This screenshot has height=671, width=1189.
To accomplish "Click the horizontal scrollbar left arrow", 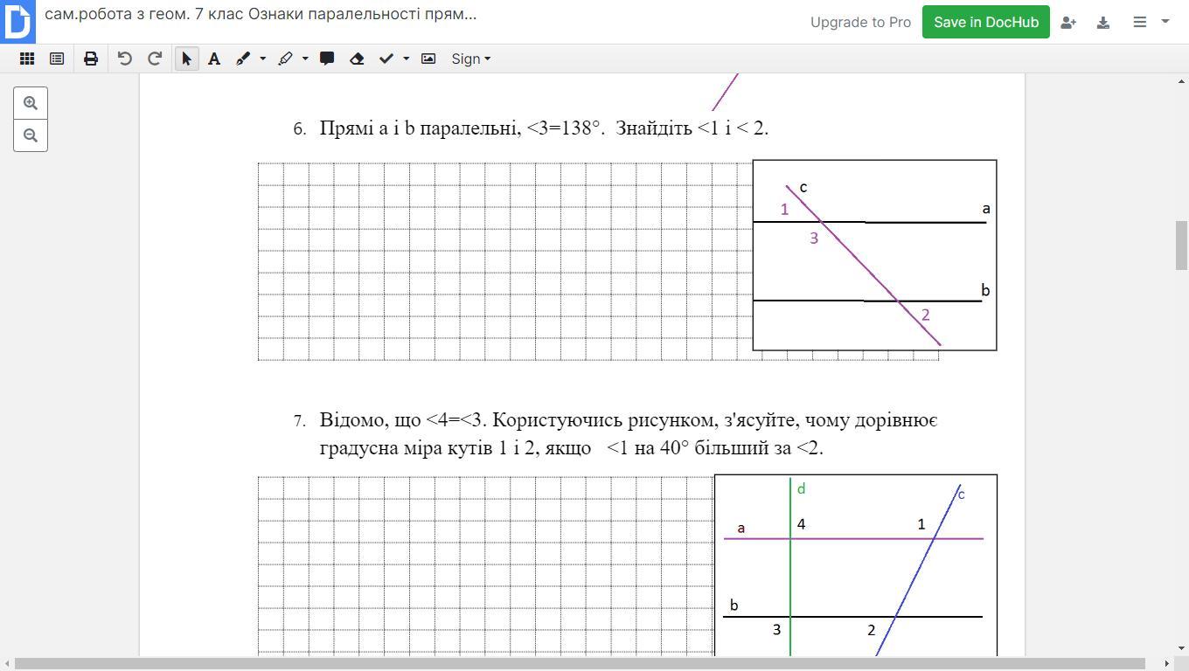I will click(x=6, y=664).
